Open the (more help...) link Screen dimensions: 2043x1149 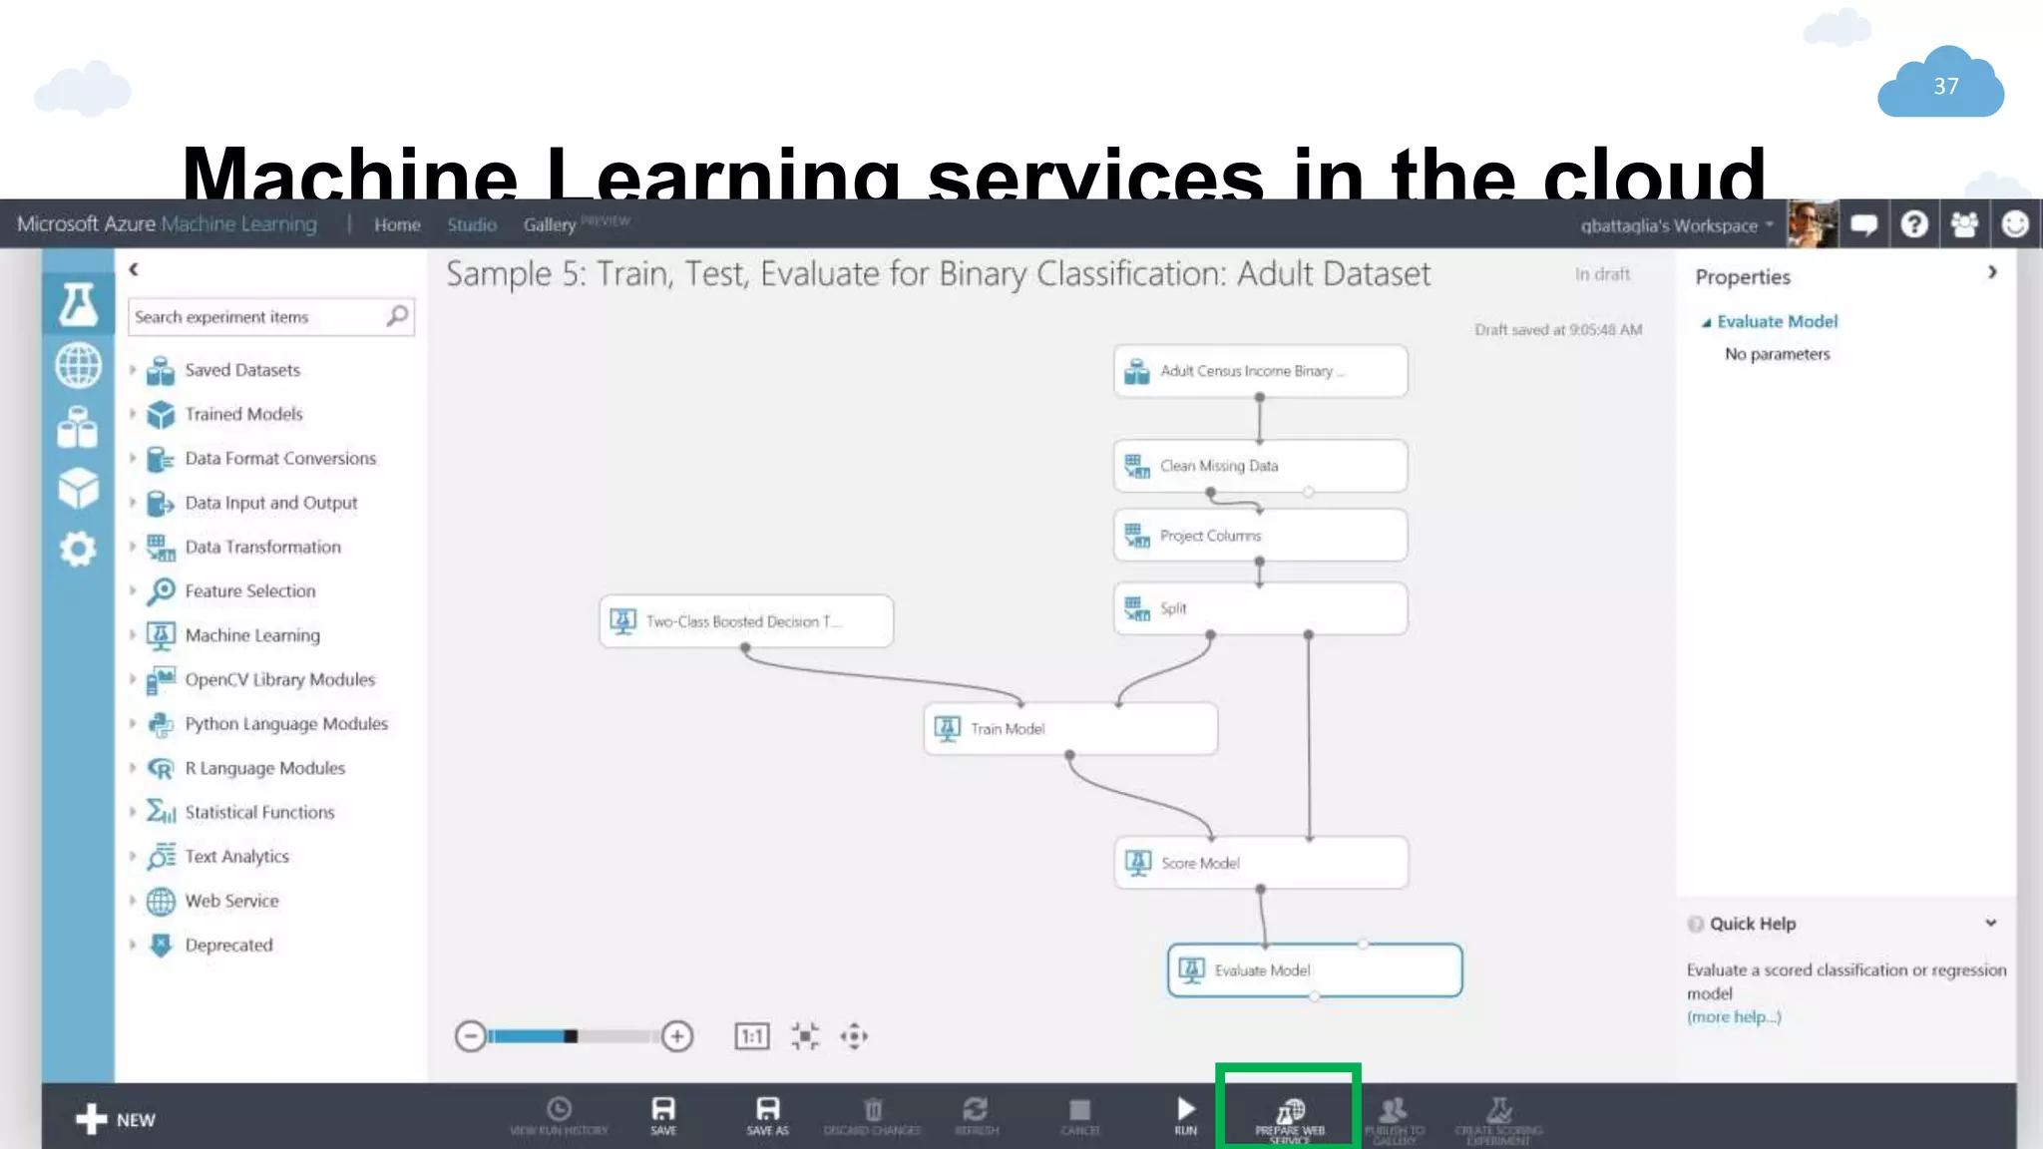[1734, 1017]
